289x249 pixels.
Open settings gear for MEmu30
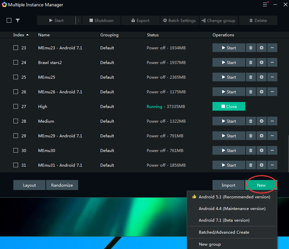pyautogui.click(x=261, y=151)
